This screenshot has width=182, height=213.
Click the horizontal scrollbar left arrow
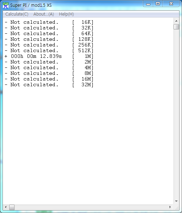(6, 207)
